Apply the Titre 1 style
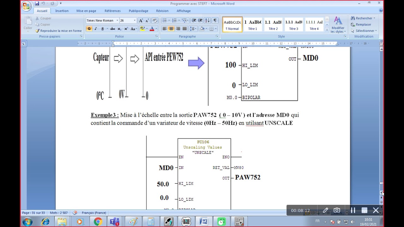The height and width of the screenshot is (227, 404). tap(252, 25)
